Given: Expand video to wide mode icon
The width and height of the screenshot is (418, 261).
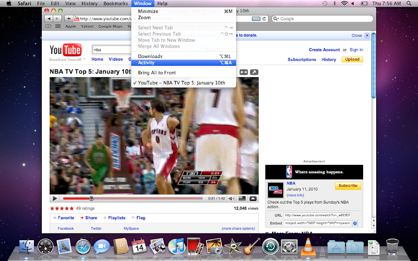Looking at the screenshot, I should point(243,72).
